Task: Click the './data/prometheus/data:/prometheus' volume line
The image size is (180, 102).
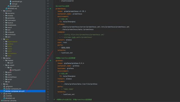Action: [76, 30]
